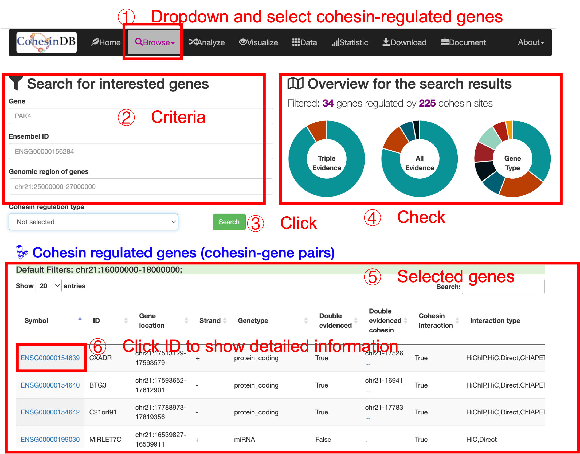Select the Data menu item
The image size is (580, 454).
(304, 42)
